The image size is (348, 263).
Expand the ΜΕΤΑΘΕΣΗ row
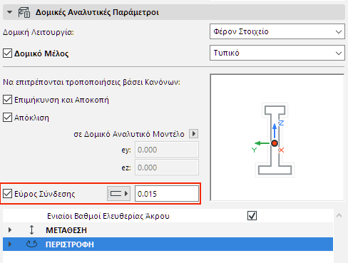(10, 230)
